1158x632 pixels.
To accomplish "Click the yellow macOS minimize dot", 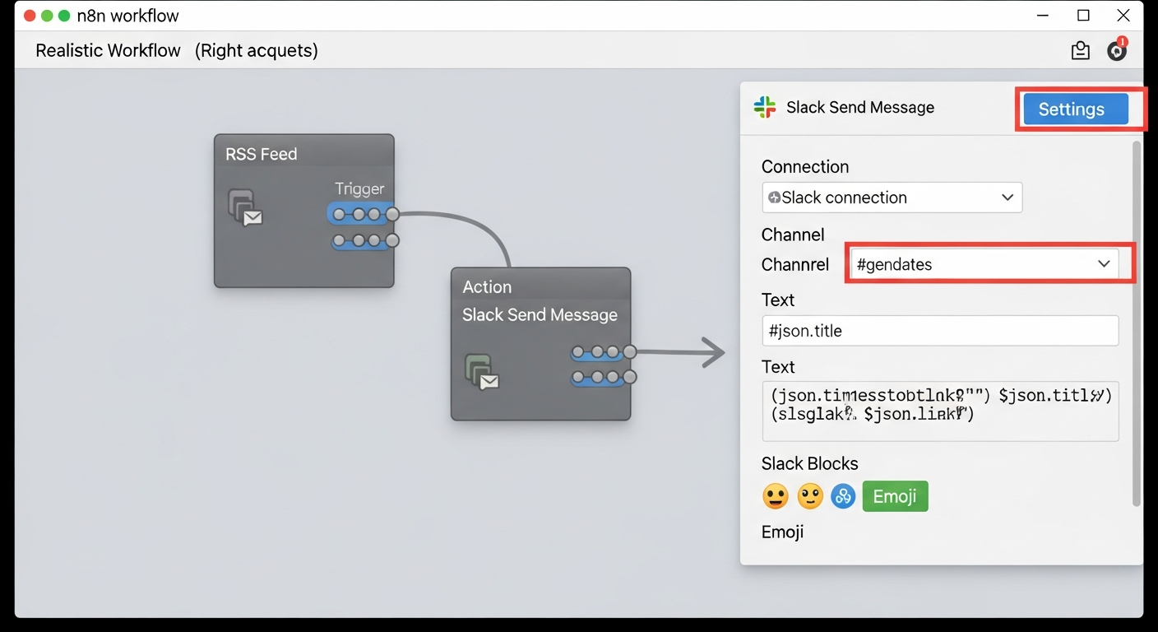I will point(47,16).
